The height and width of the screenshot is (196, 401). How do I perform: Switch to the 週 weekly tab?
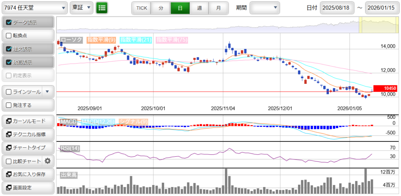point(199,8)
